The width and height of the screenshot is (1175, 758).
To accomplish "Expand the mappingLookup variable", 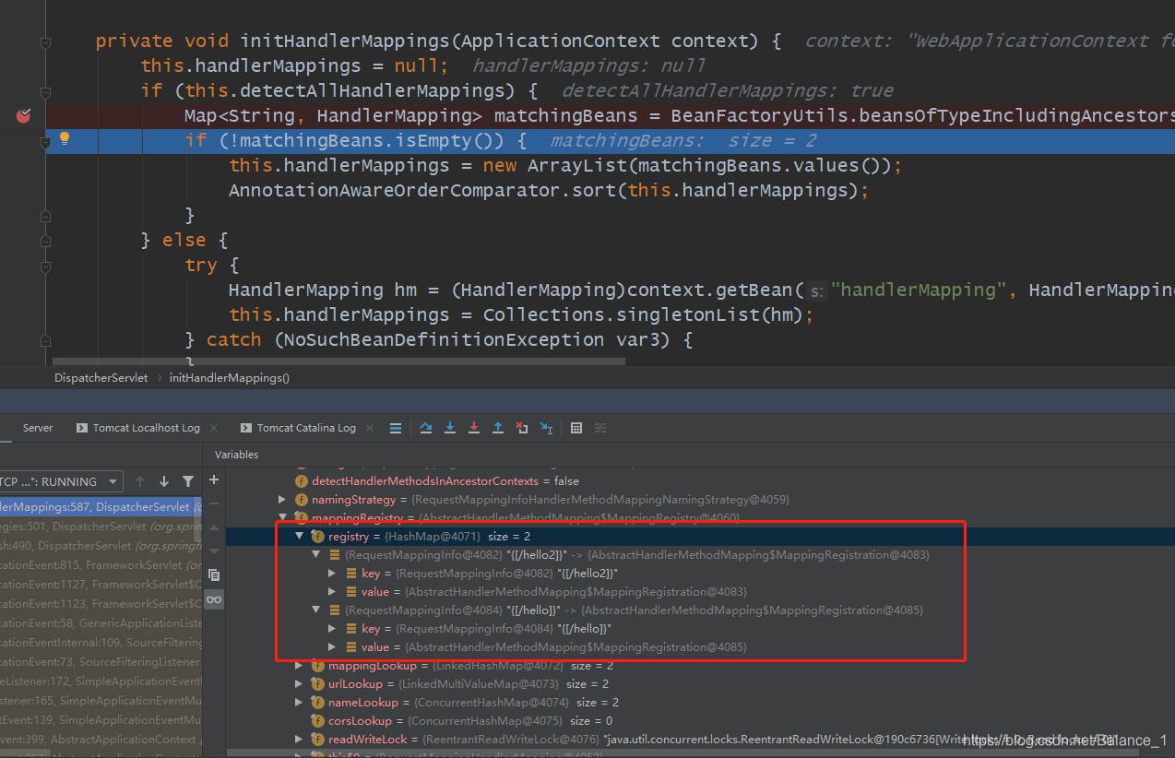I will (x=299, y=666).
